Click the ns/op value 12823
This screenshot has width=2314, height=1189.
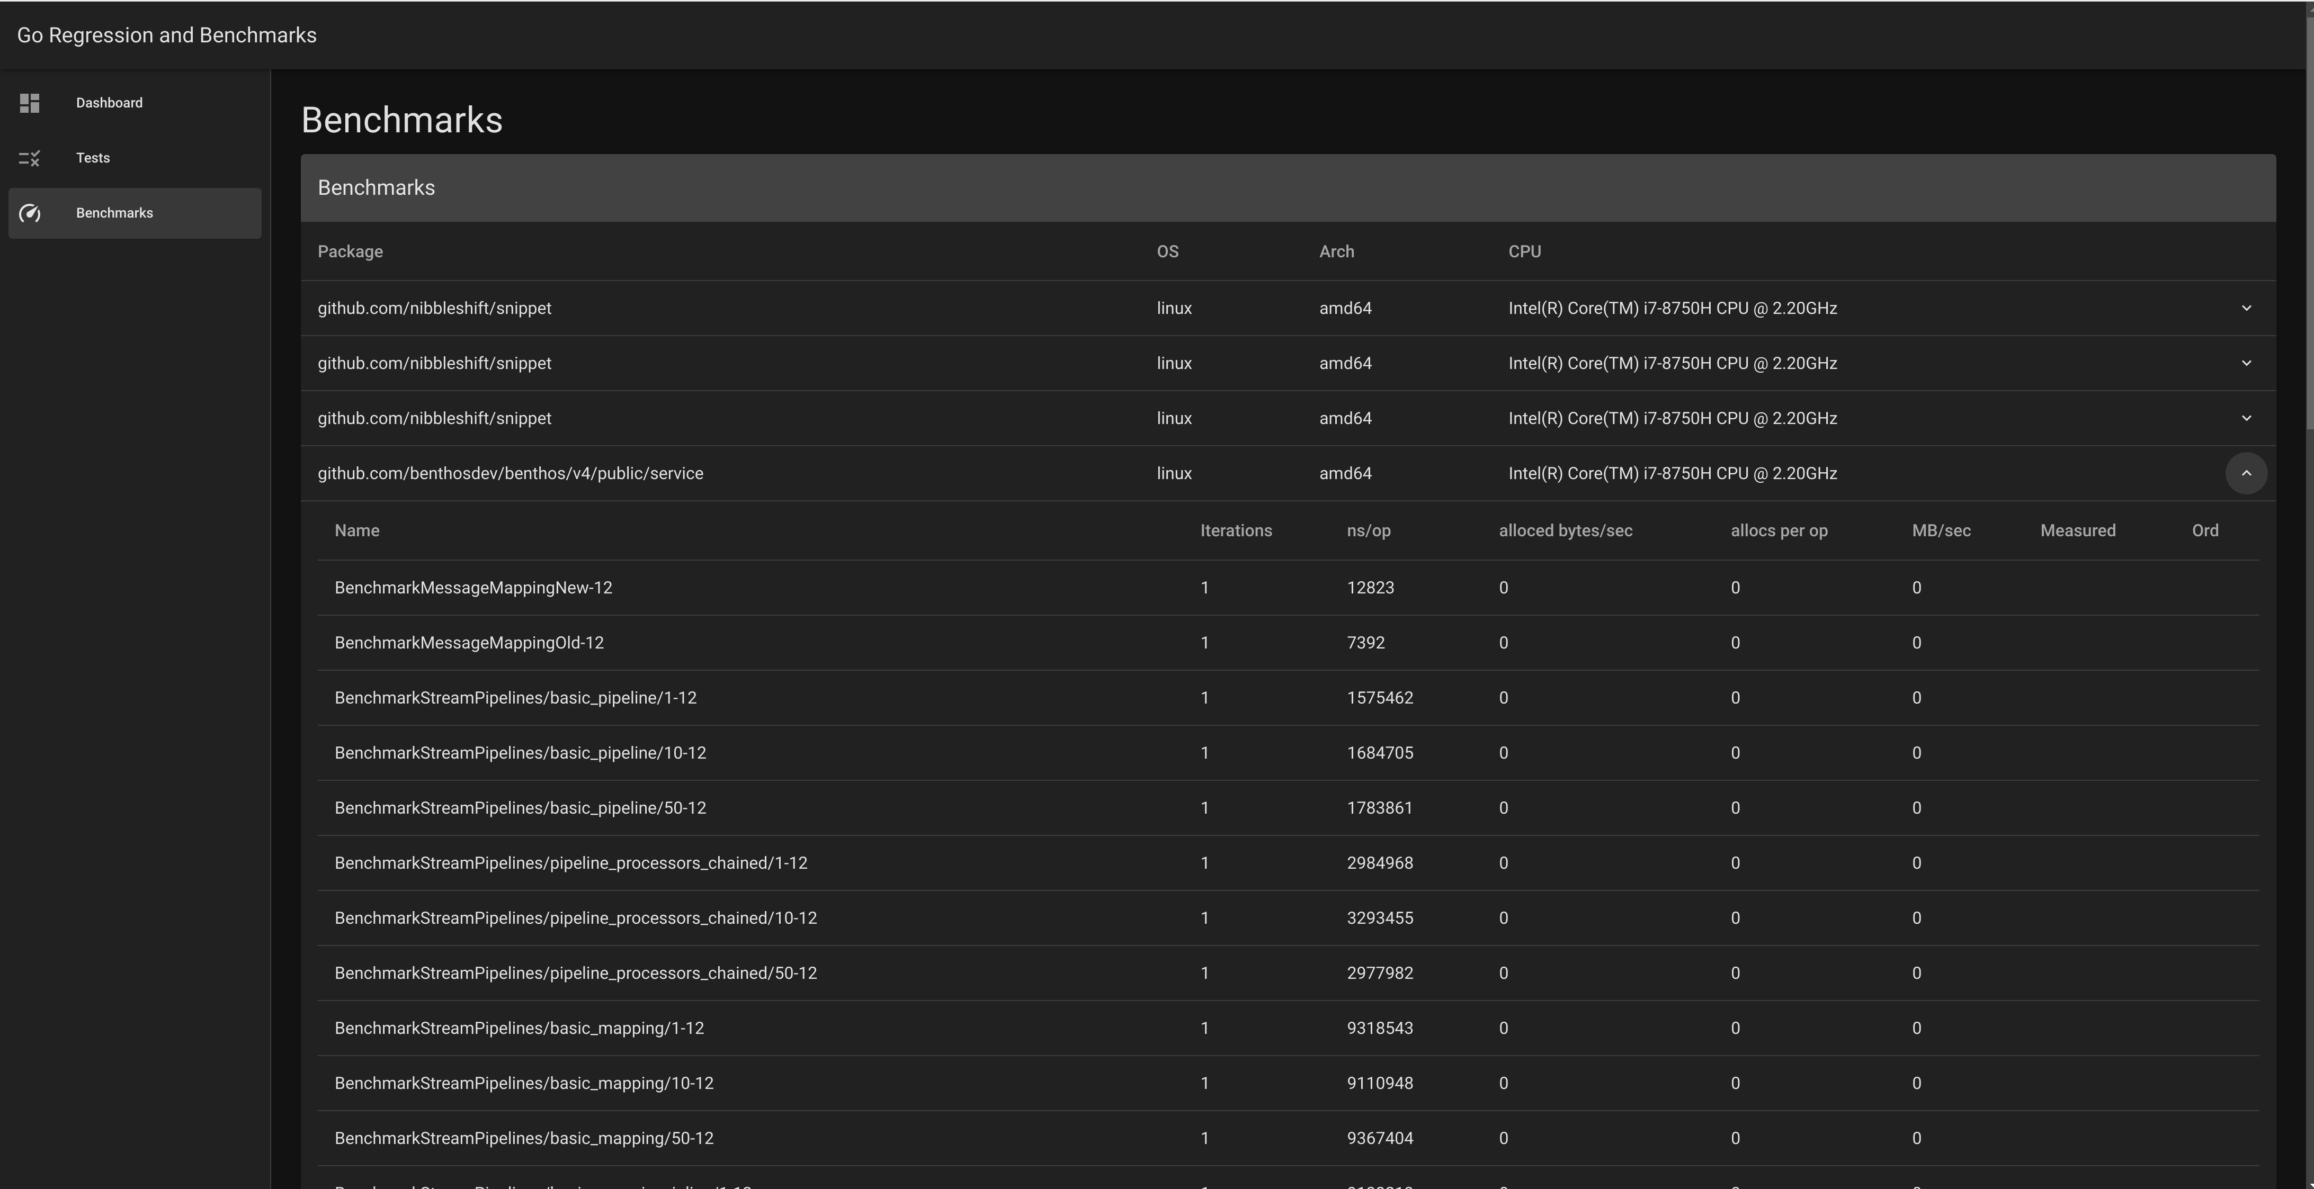[x=1370, y=588]
